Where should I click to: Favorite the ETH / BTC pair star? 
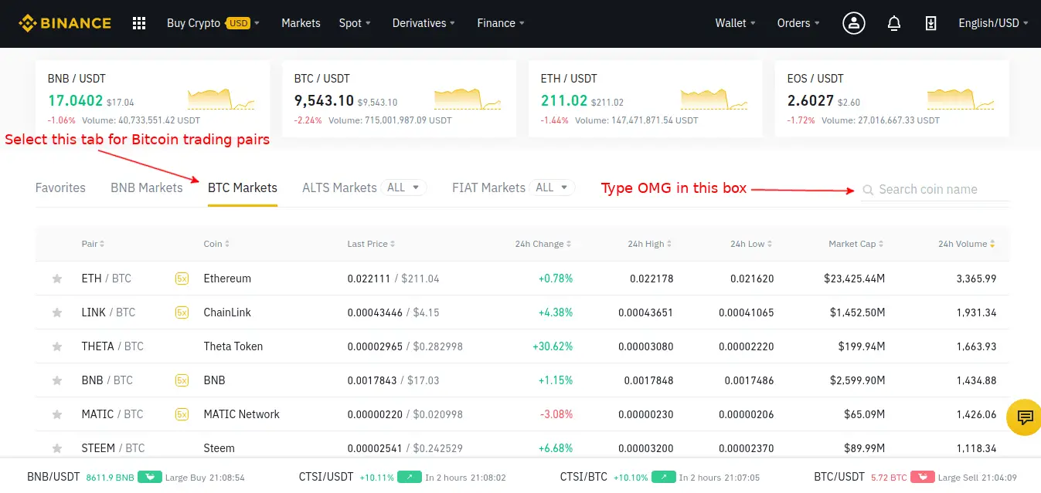[56, 279]
